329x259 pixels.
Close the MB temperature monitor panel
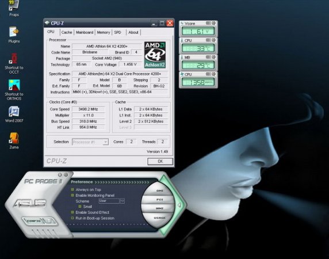tap(213, 57)
